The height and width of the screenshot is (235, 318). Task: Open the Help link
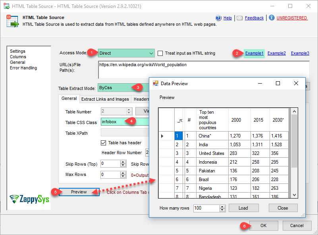227,18
